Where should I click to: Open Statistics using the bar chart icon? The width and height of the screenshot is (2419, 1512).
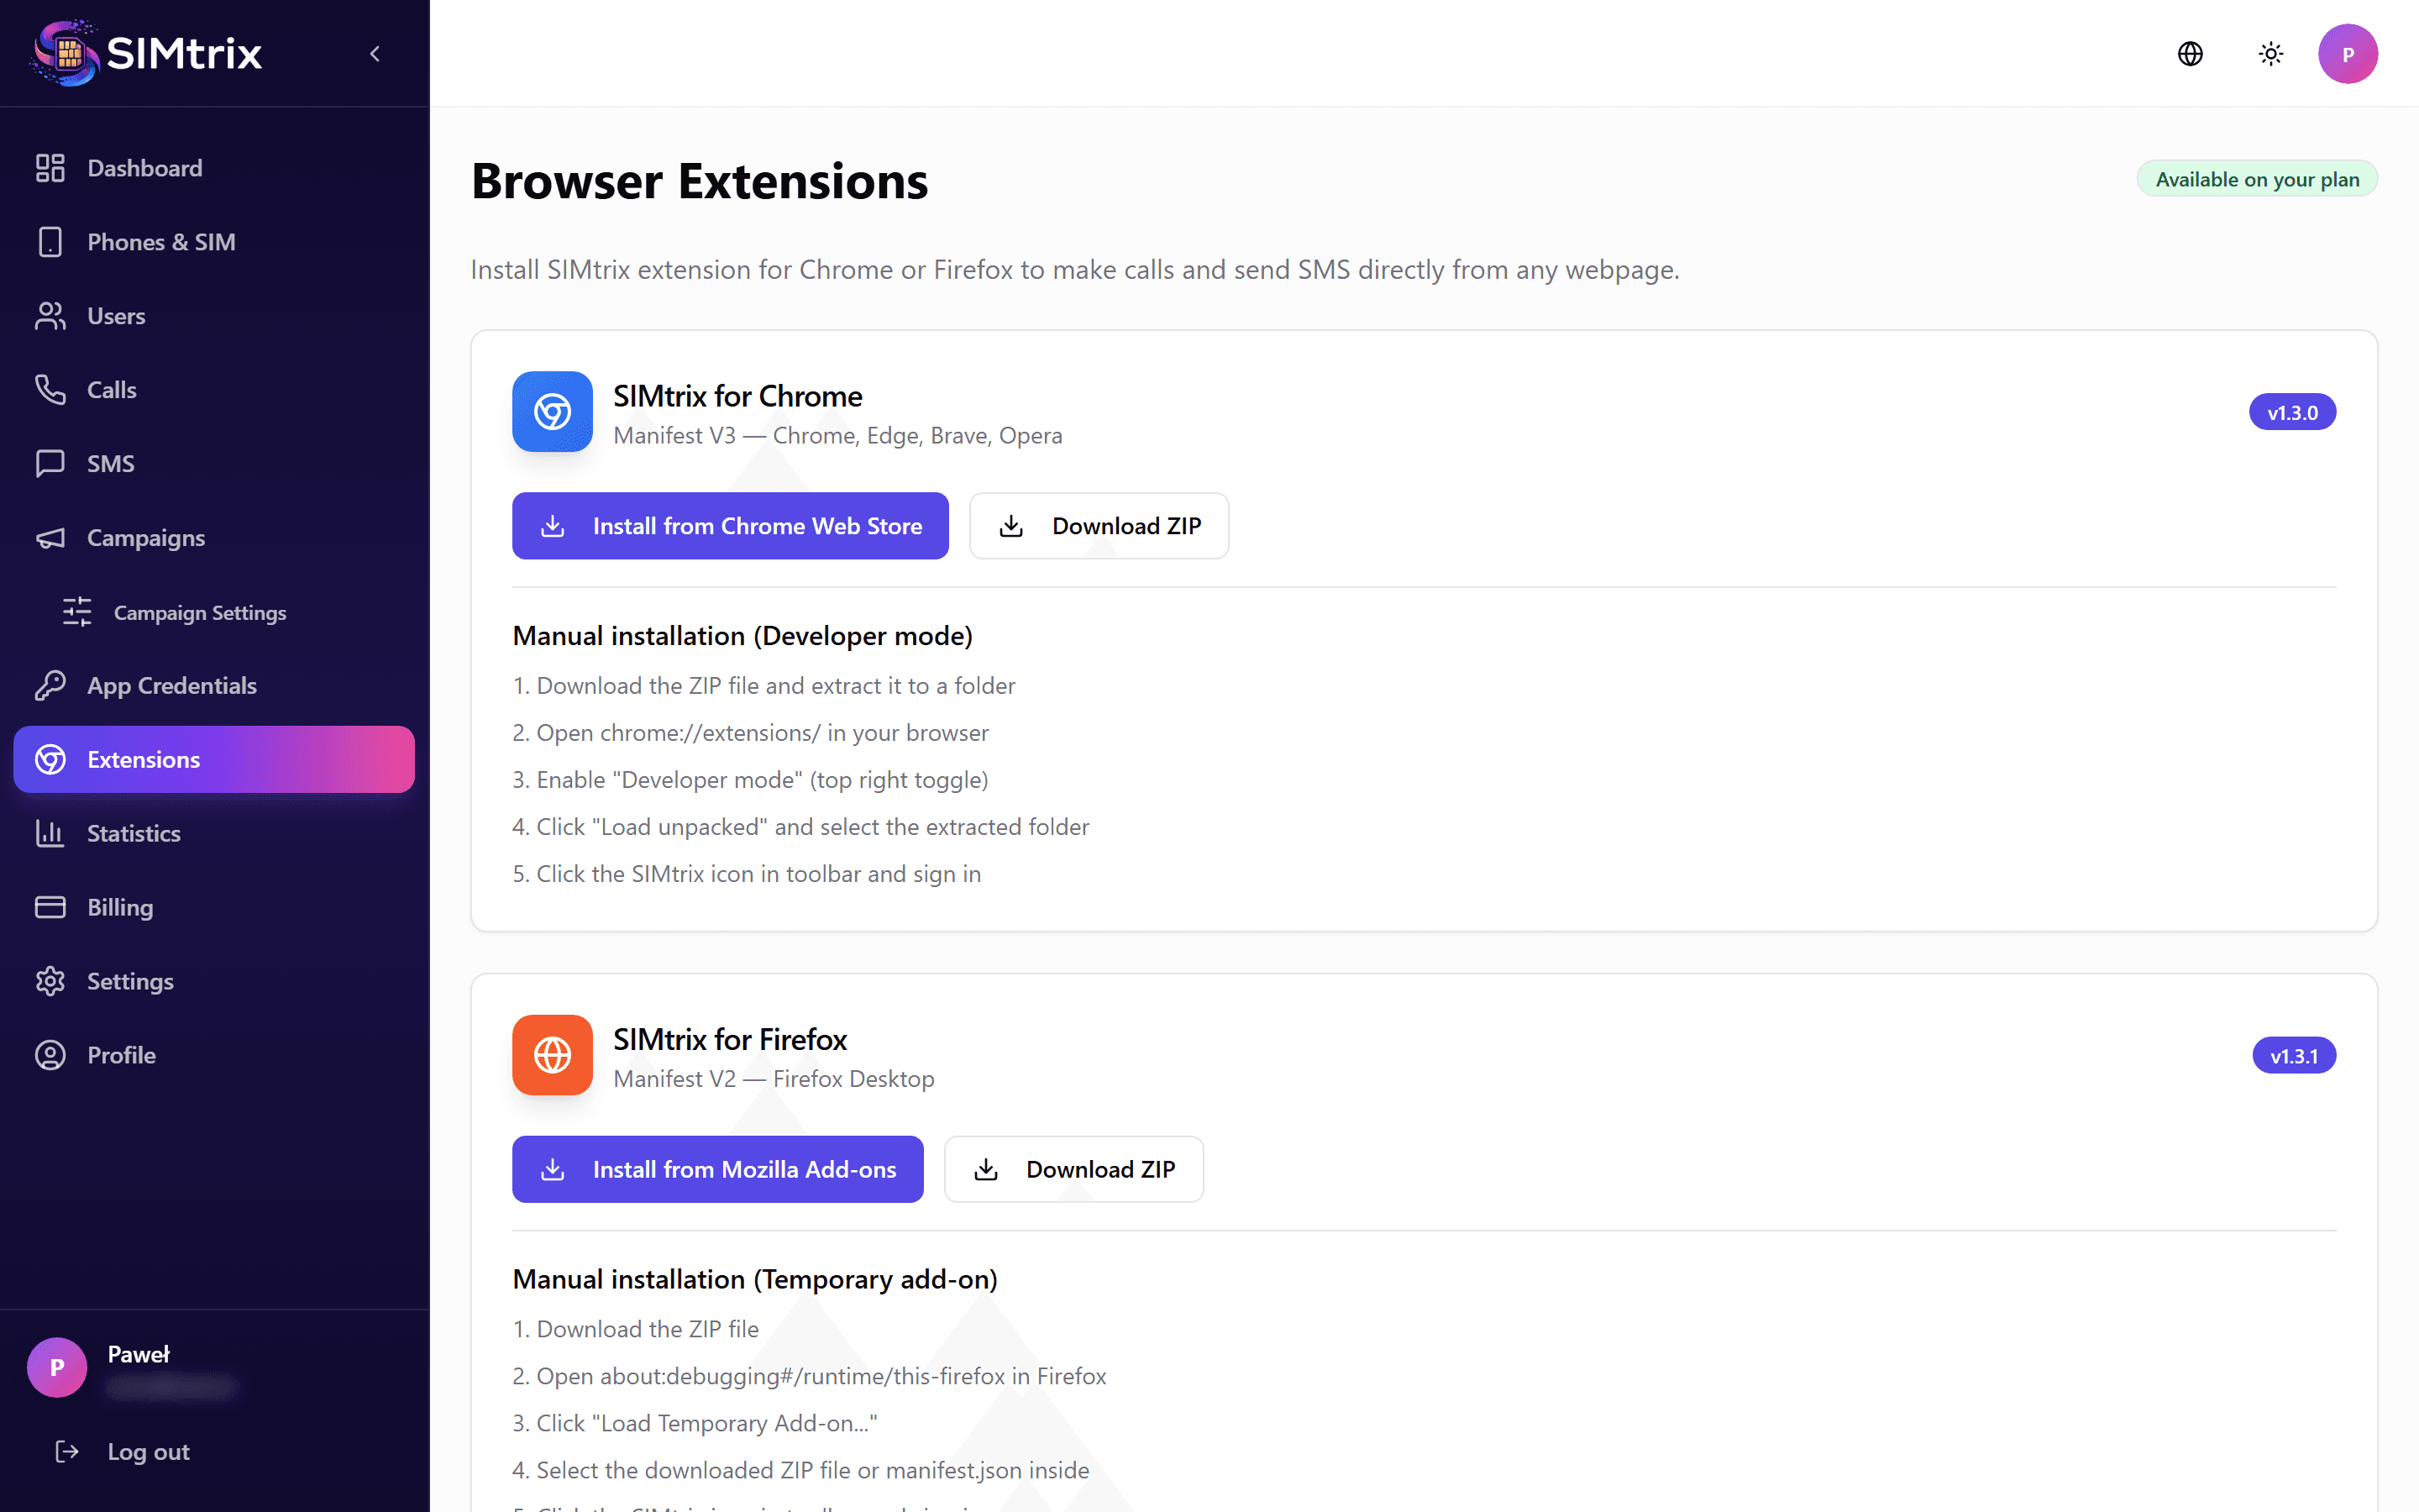pos(50,833)
